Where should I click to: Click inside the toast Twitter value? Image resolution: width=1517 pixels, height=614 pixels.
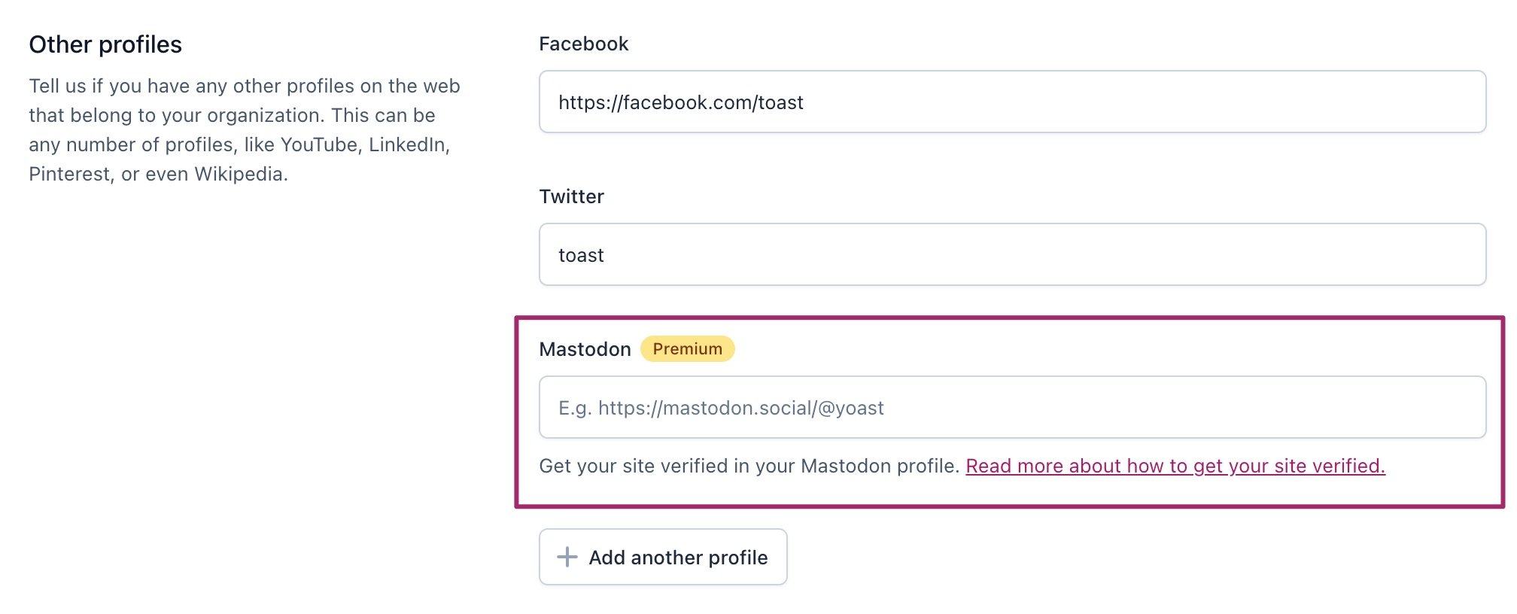click(x=581, y=254)
